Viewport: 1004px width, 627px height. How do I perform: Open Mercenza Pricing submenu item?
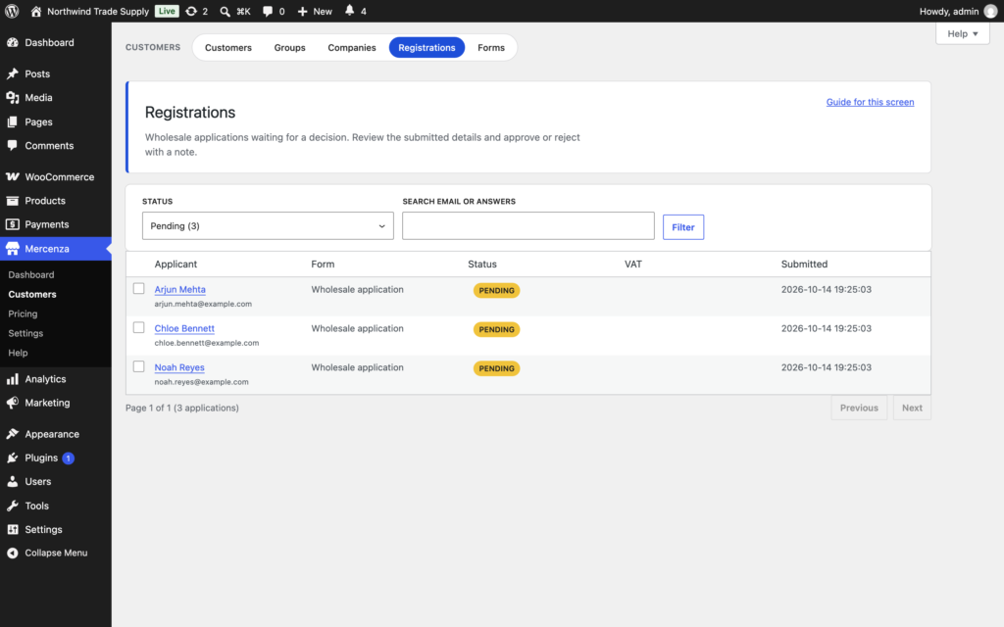[24, 313]
